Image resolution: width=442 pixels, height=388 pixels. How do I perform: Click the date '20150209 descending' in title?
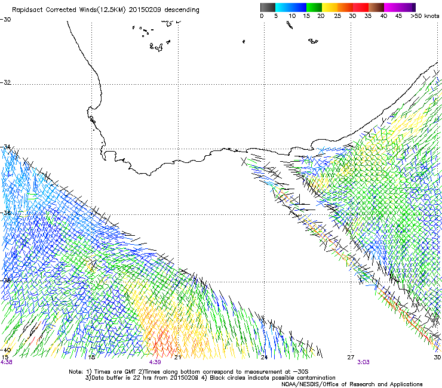164,10
